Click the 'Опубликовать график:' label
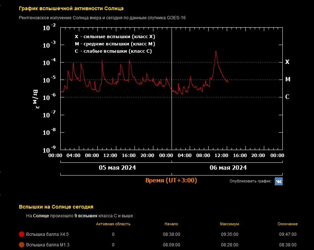The height and width of the screenshot is (250, 314). click(x=250, y=181)
